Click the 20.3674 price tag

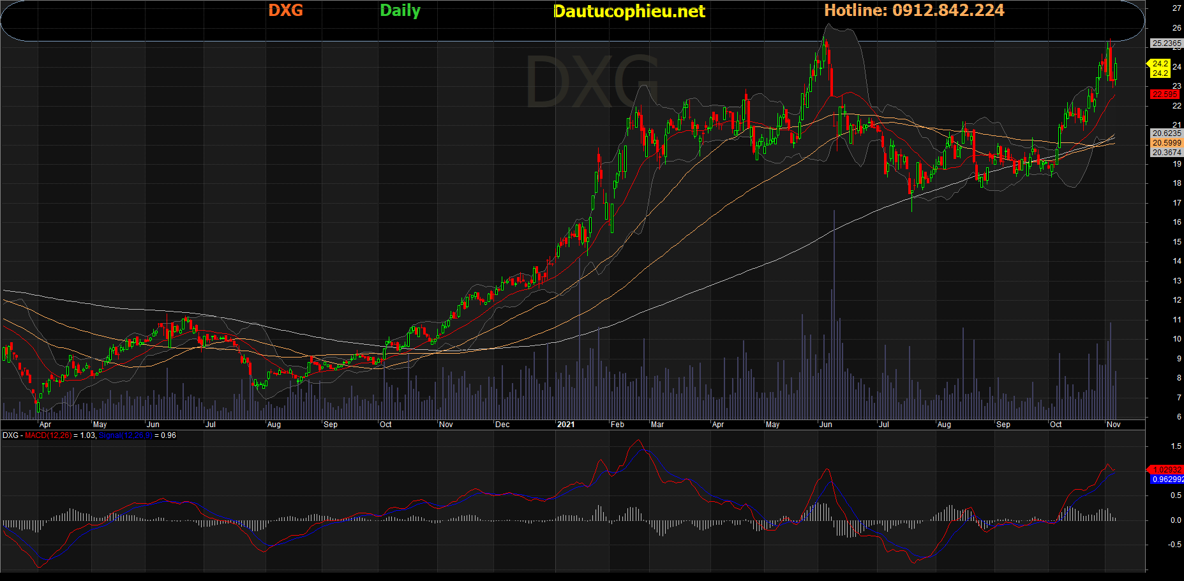pyautogui.click(x=1166, y=153)
